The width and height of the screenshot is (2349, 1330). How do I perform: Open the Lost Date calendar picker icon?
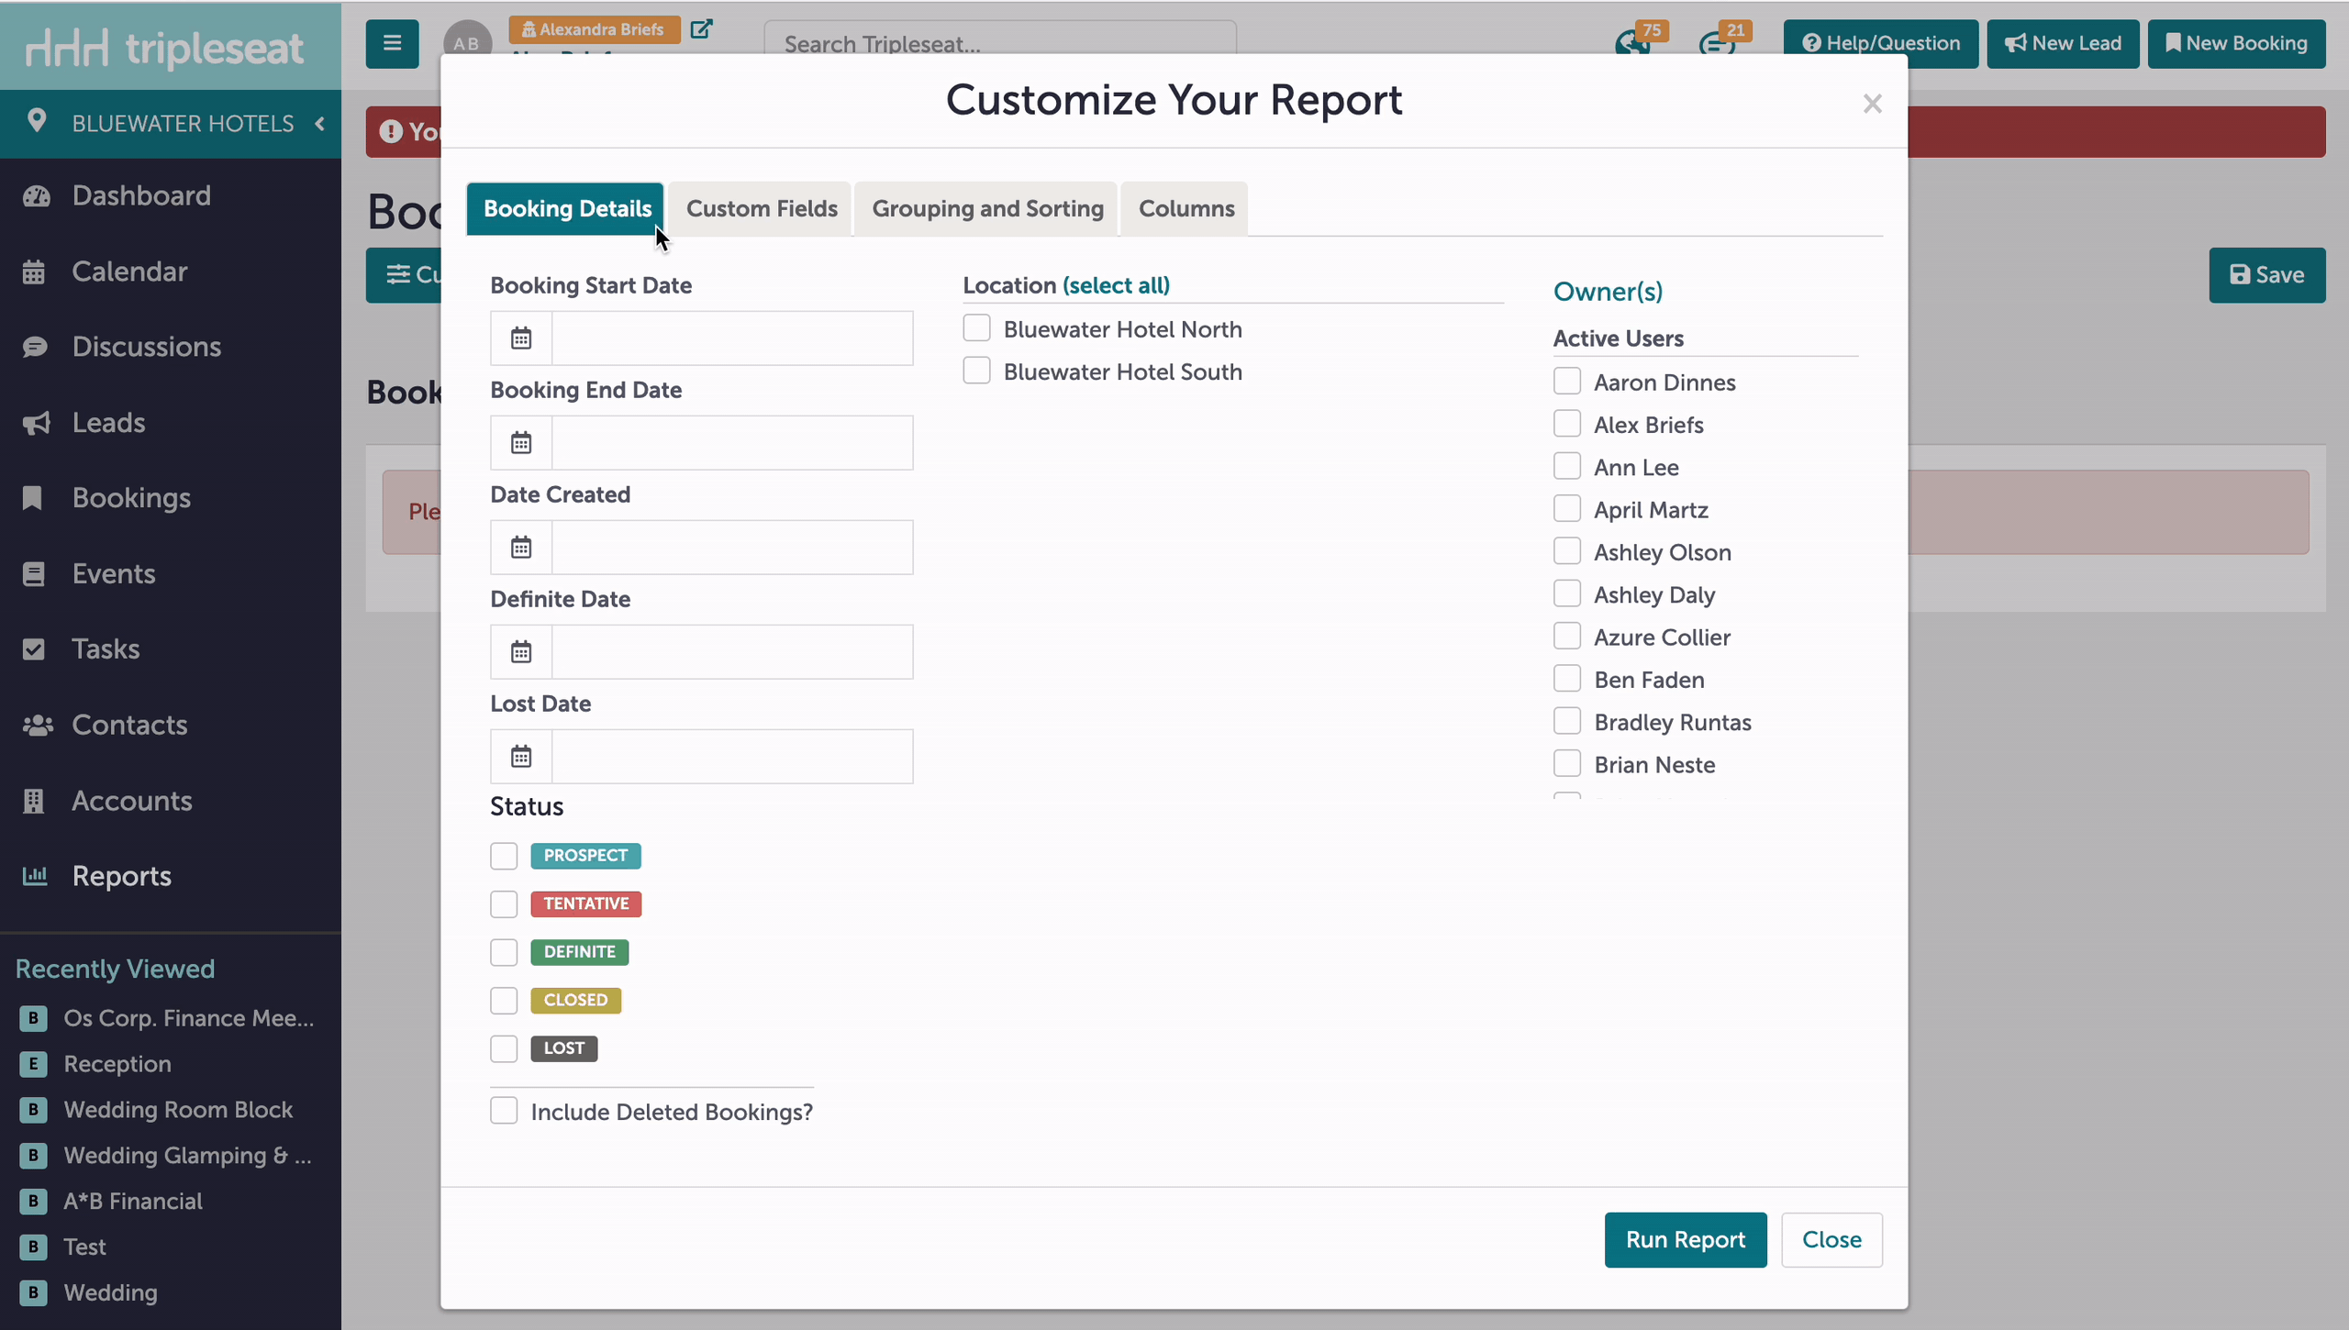pos(521,757)
